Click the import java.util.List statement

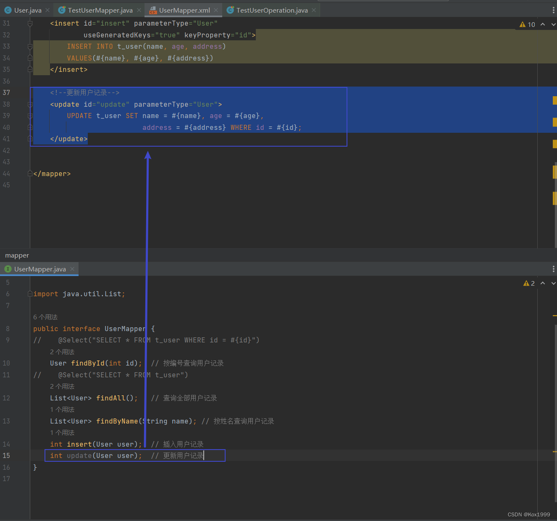coord(79,294)
